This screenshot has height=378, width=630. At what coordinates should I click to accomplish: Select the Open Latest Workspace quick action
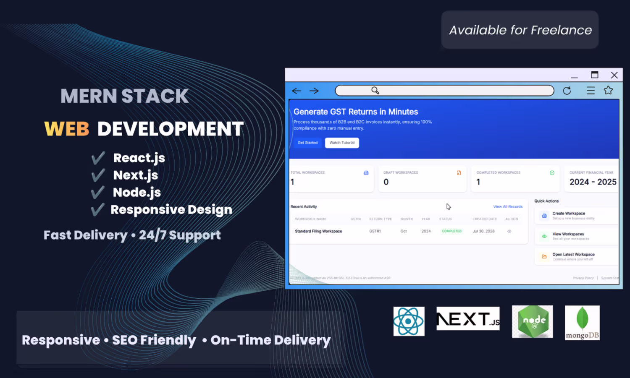(x=577, y=257)
